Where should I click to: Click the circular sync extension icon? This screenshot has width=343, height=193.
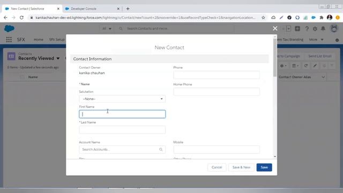pos(297,18)
